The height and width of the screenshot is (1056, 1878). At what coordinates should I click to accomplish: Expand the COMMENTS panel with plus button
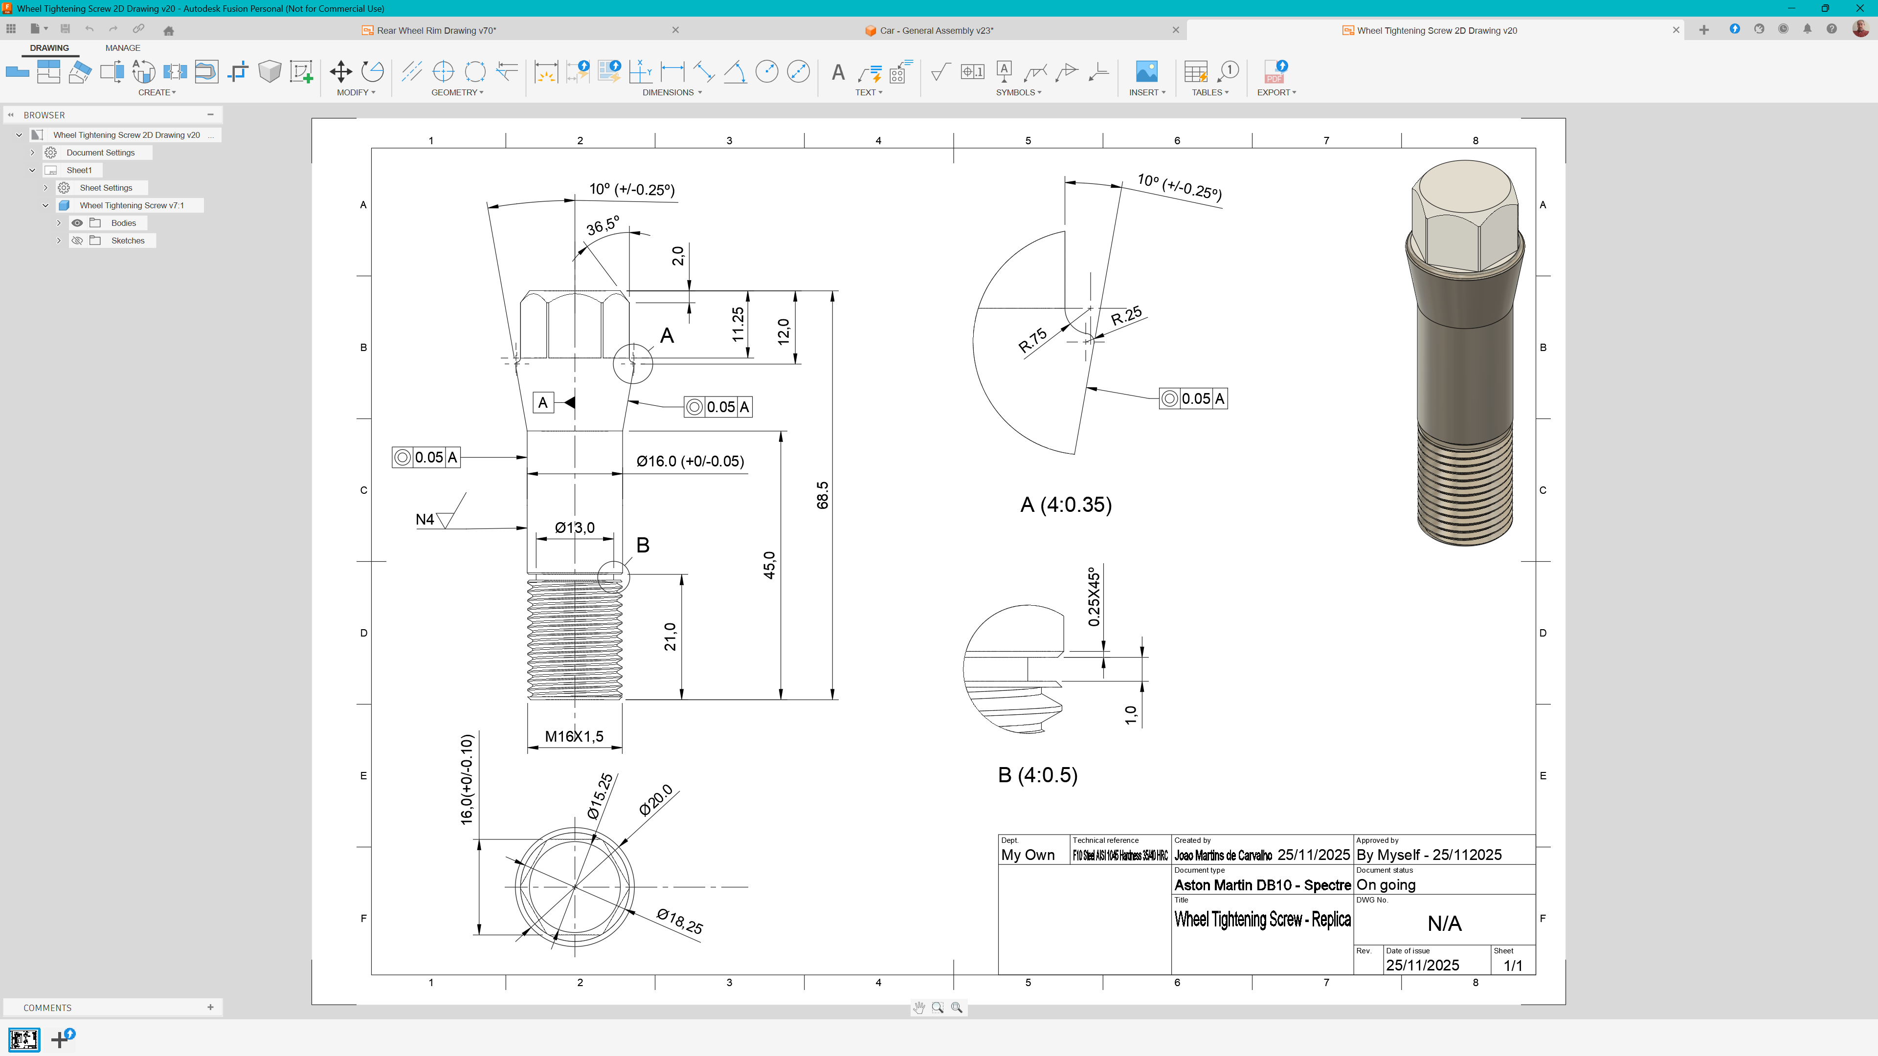(211, 1007)
